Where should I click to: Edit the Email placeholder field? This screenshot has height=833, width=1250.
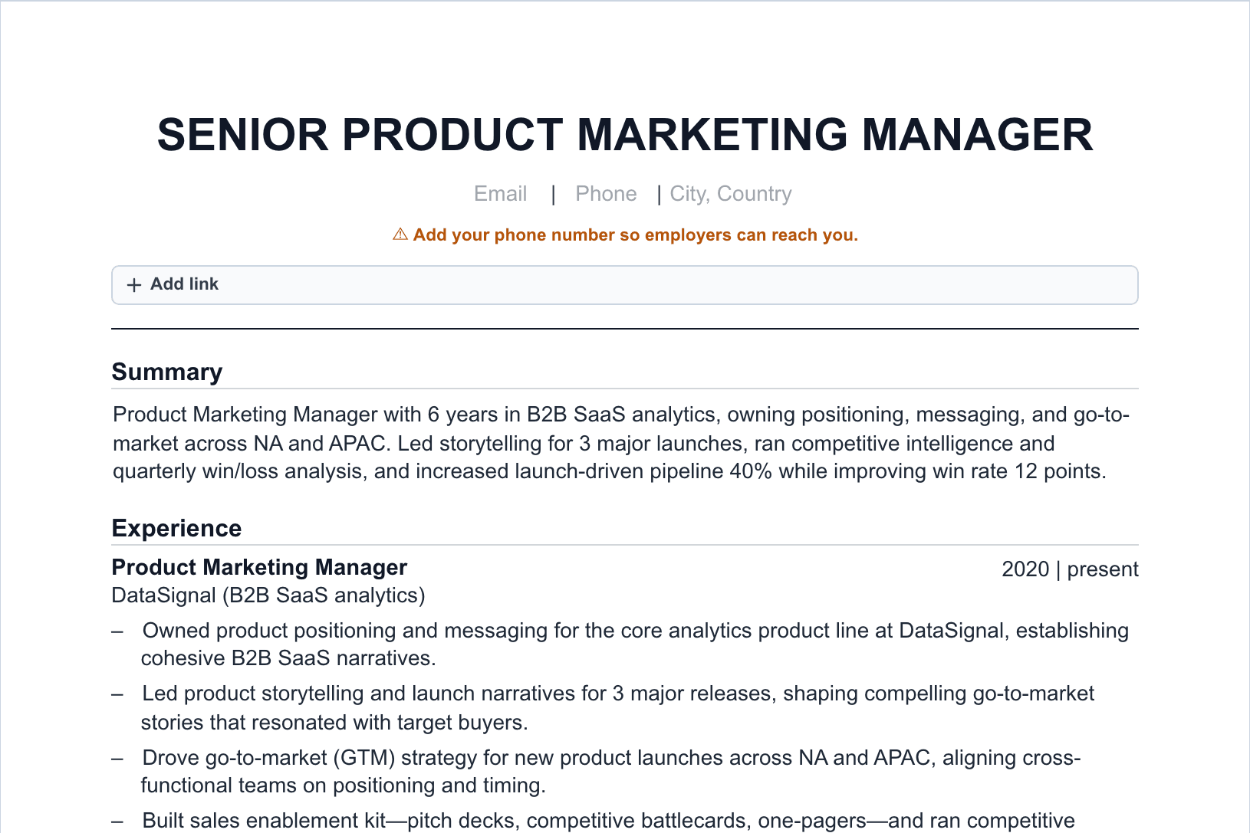[501, 194]
